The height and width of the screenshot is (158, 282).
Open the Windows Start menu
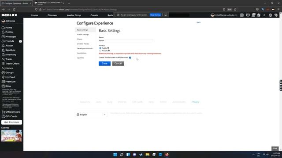coord(115,154)
